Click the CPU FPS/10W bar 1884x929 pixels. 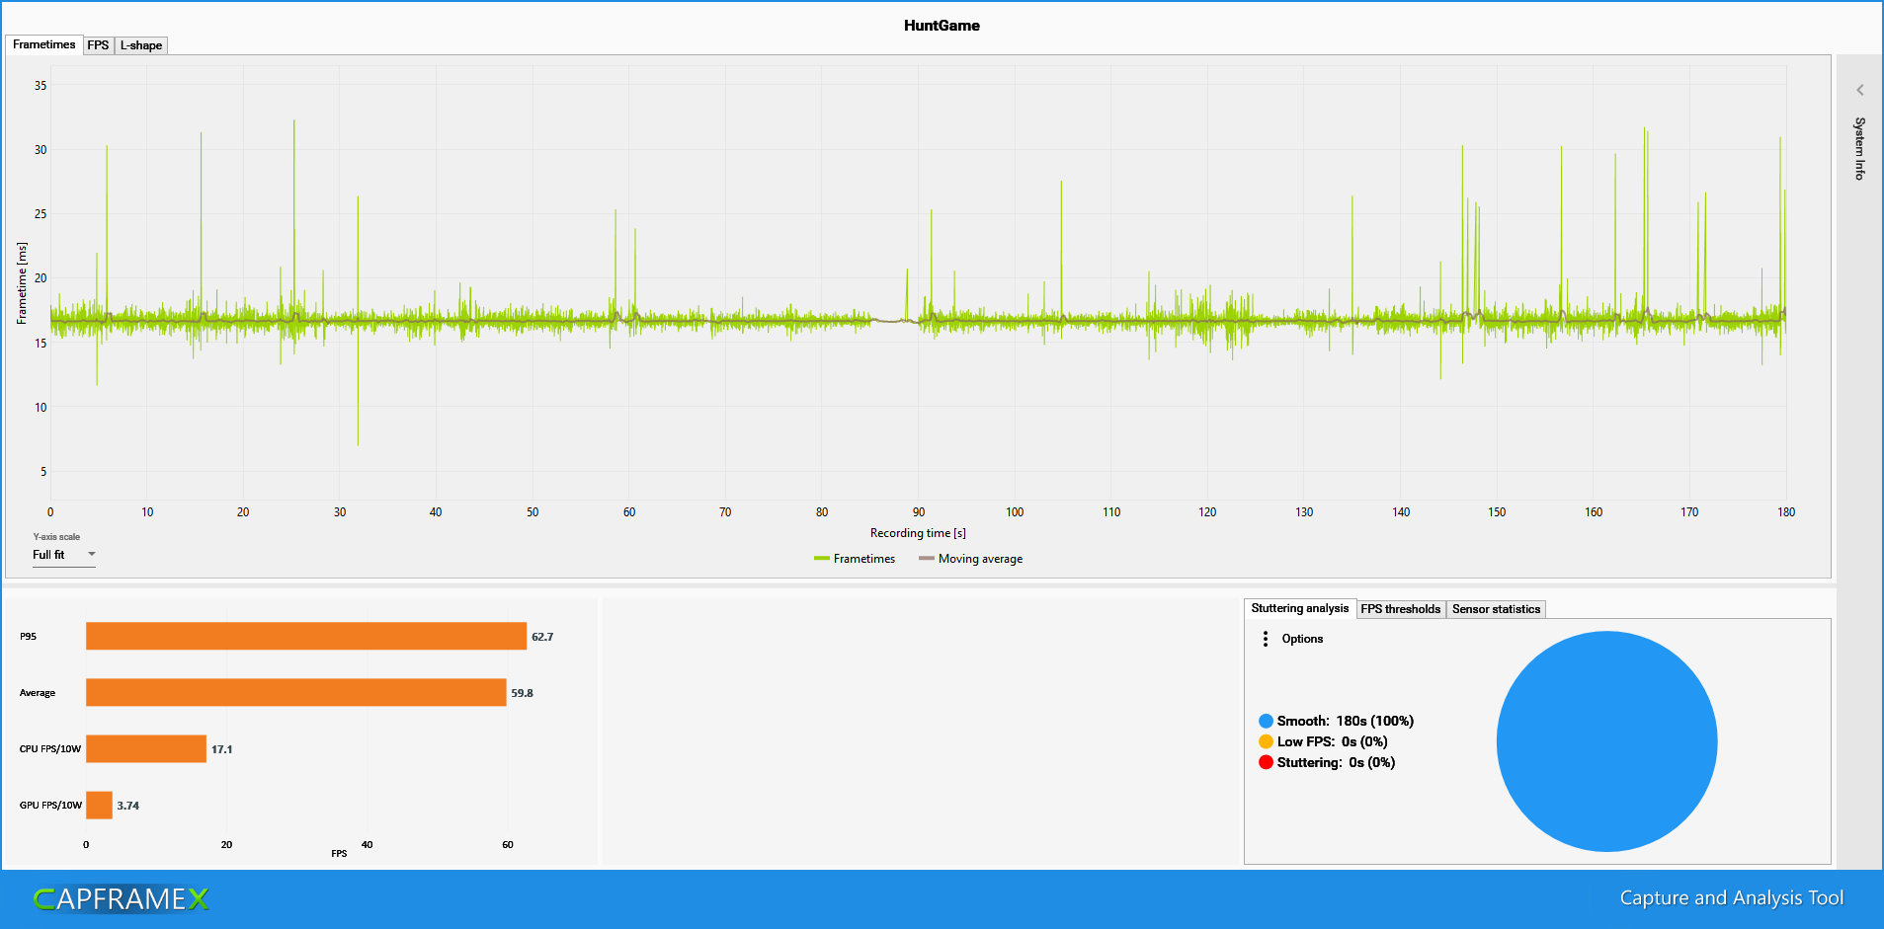146,748
